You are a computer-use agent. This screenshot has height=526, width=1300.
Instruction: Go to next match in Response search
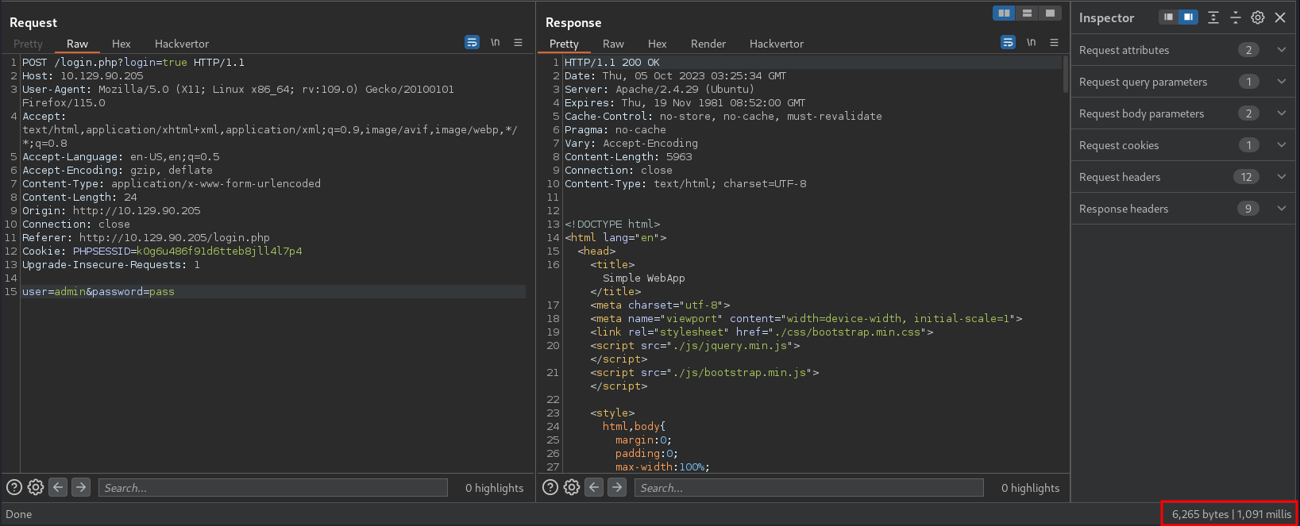[x=617, y=487]
